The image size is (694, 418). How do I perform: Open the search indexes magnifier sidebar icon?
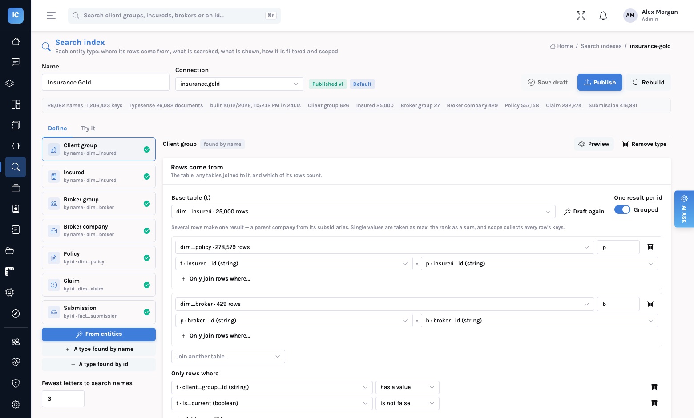click(16, 167)
